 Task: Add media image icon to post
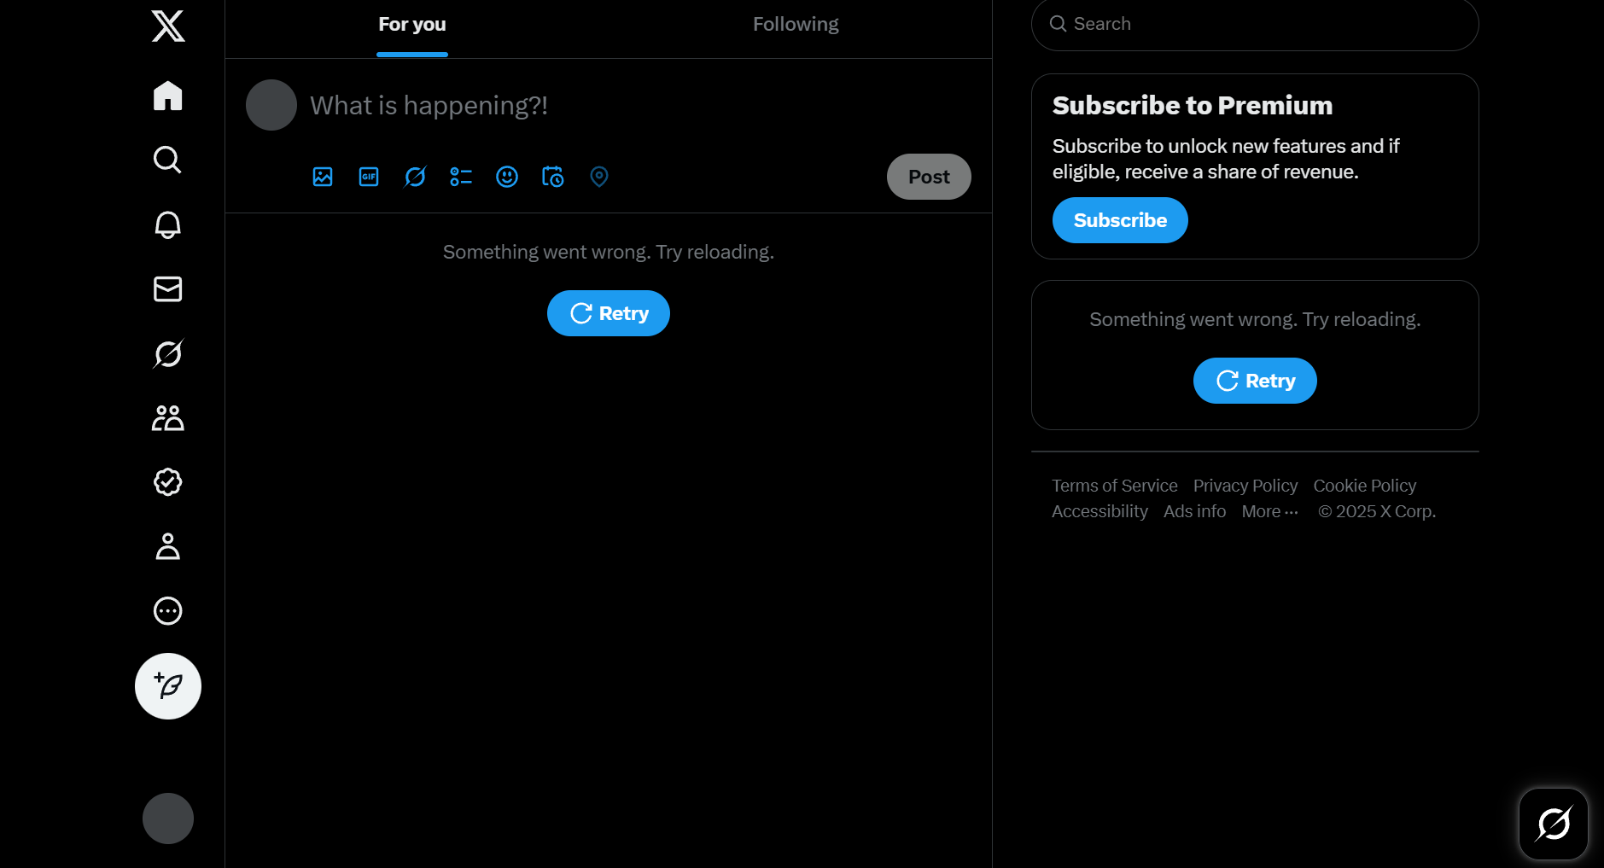point(323,177)
